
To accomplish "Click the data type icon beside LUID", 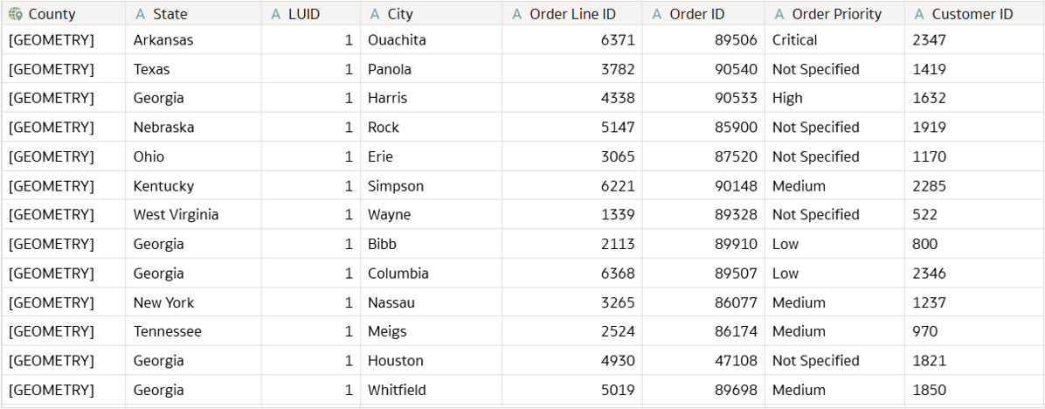I will (x=276, y=14).
